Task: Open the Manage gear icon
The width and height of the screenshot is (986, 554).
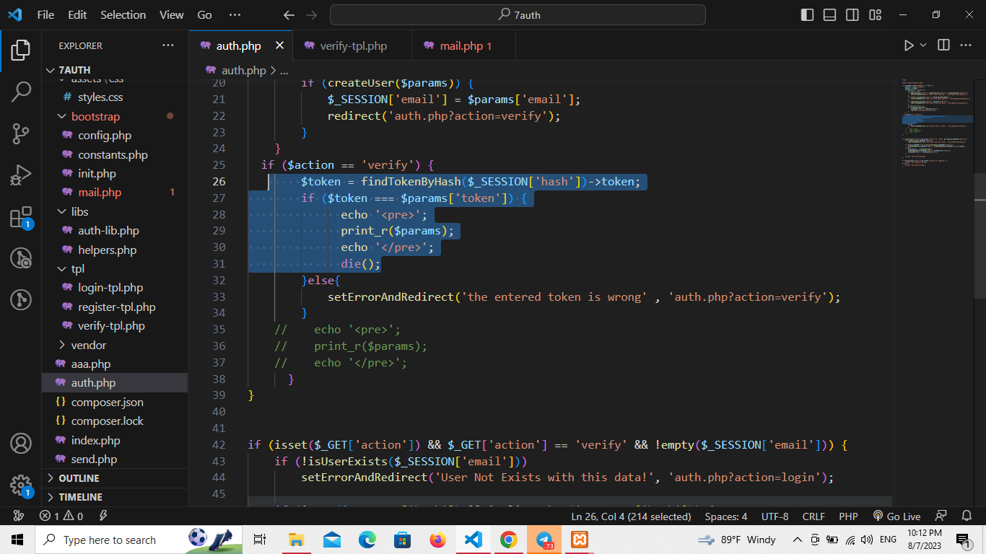Action: [x=21, y=485]
